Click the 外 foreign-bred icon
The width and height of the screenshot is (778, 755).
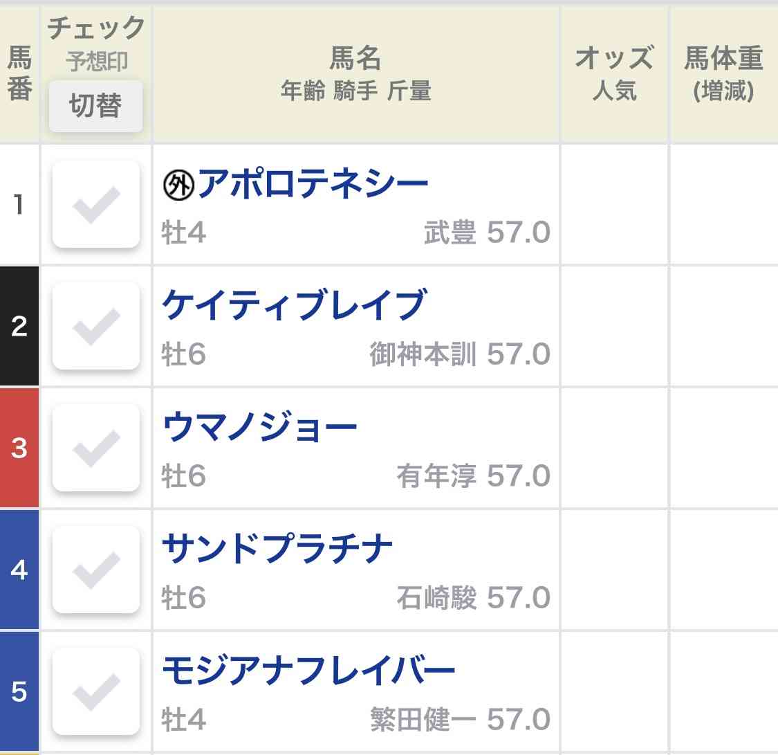[178, 185]
